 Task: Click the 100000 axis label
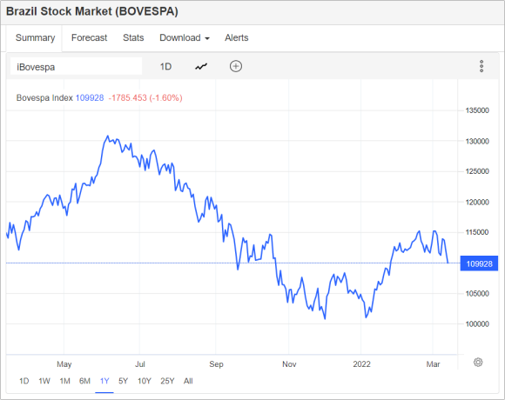pyautogui.click(x=477, y=324)
